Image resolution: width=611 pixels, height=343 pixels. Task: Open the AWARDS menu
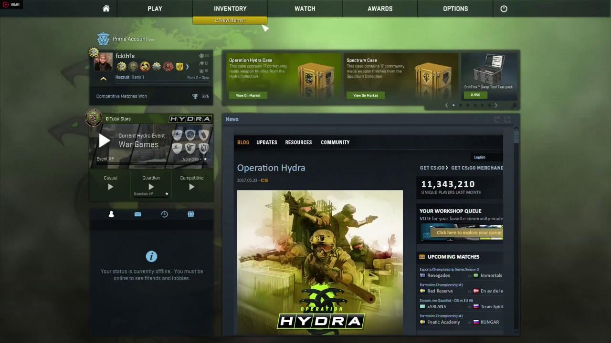[380, 9]
